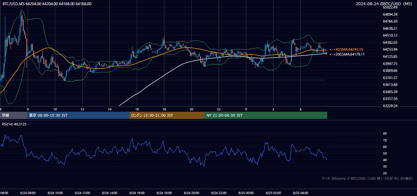Click the RSI scale value 80

coord(385,134)
